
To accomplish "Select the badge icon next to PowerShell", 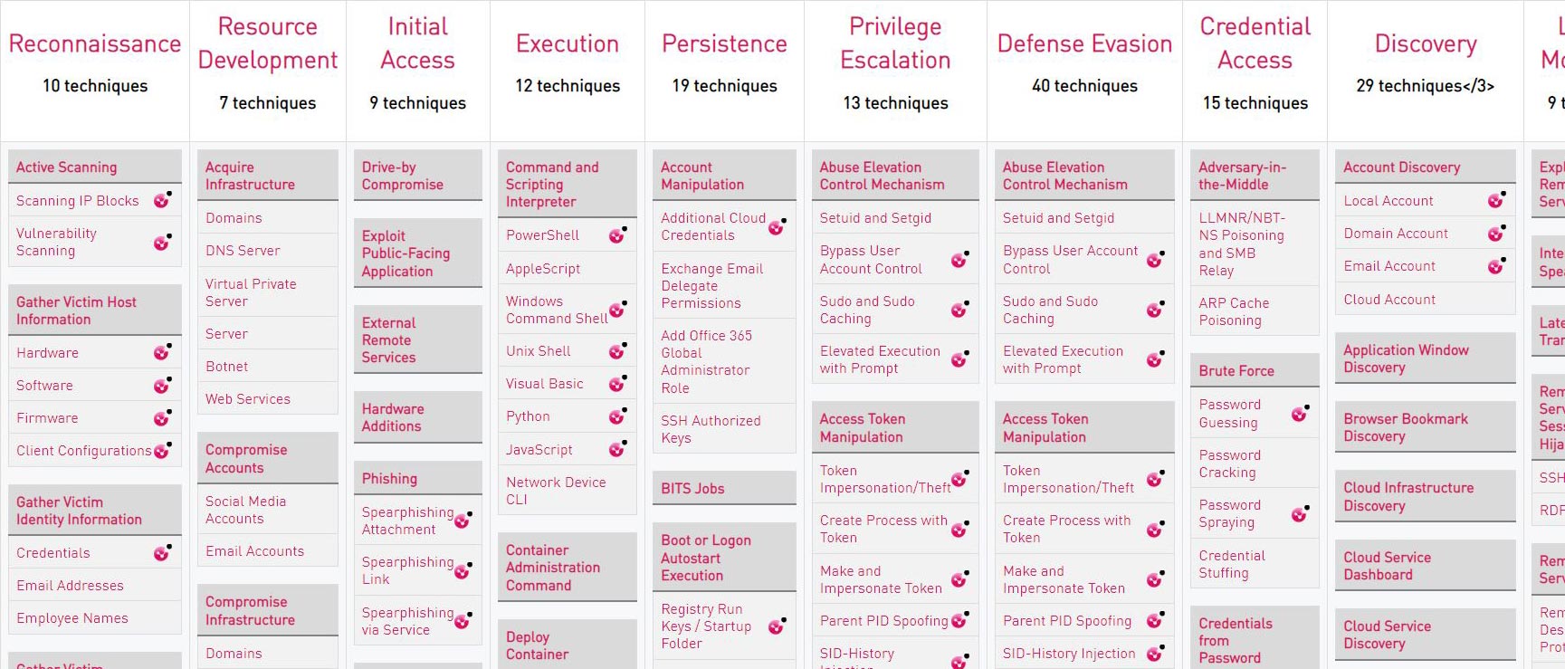I will pyautogui.click(x=617, y=235).
